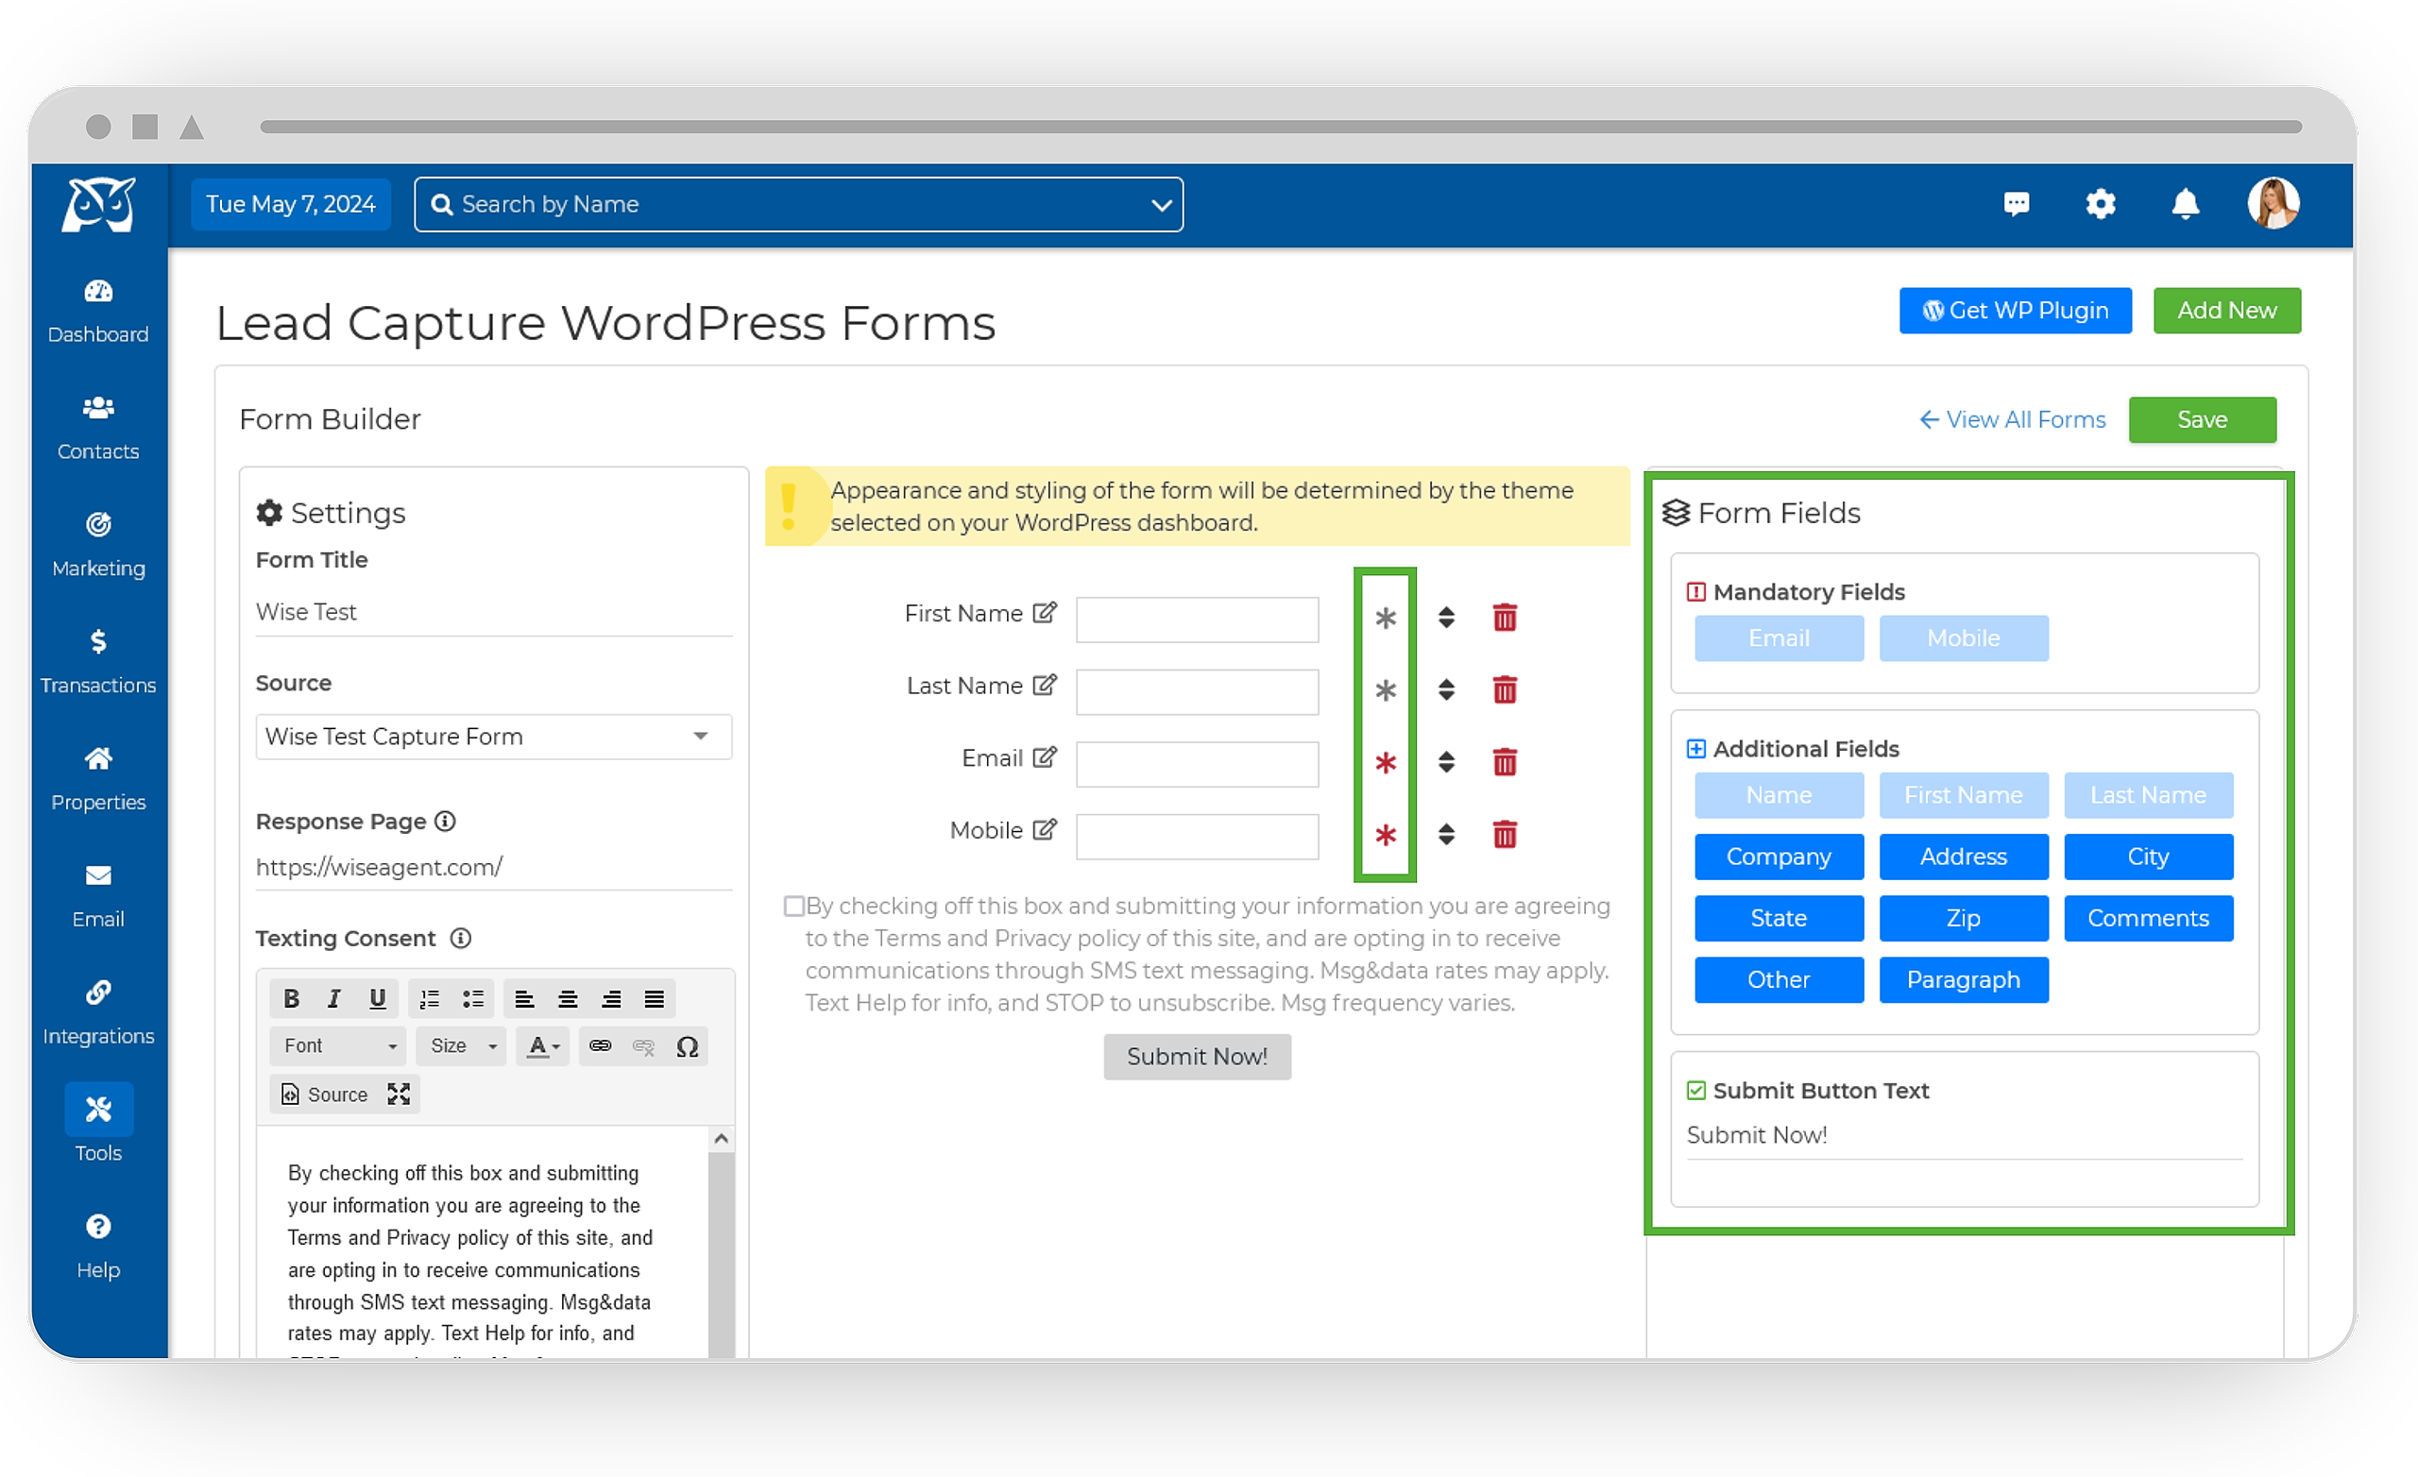Add the Paragraph field
Screen dimensions: 2418x1477
point(1963,979)
